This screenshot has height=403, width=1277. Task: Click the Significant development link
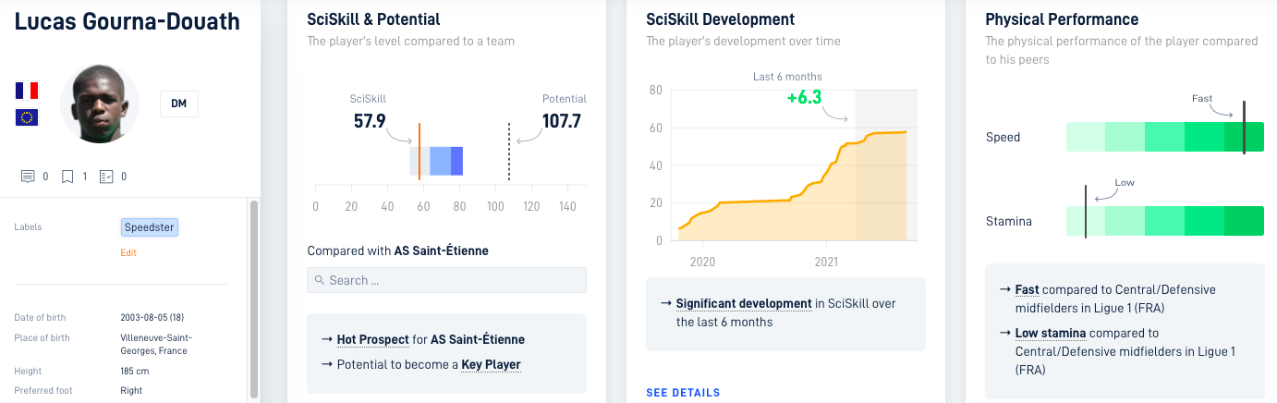[x=744, y=303]
